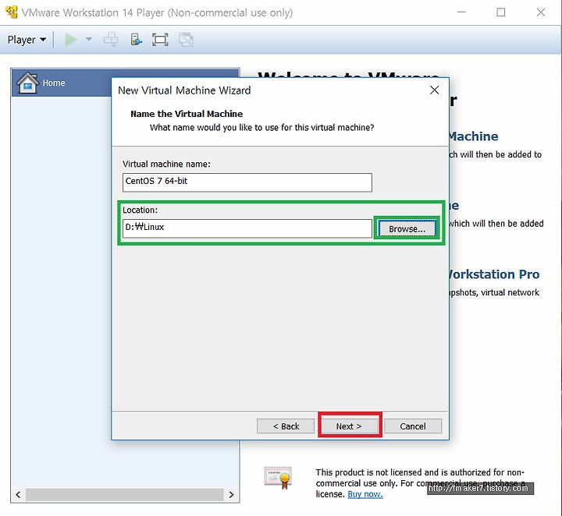Screen dimensions: 562x516
Task: Click the Next > button
Action: pos(349,426)
